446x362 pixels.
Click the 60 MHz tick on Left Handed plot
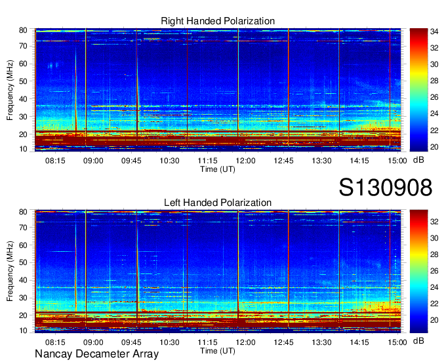(23, 245)
